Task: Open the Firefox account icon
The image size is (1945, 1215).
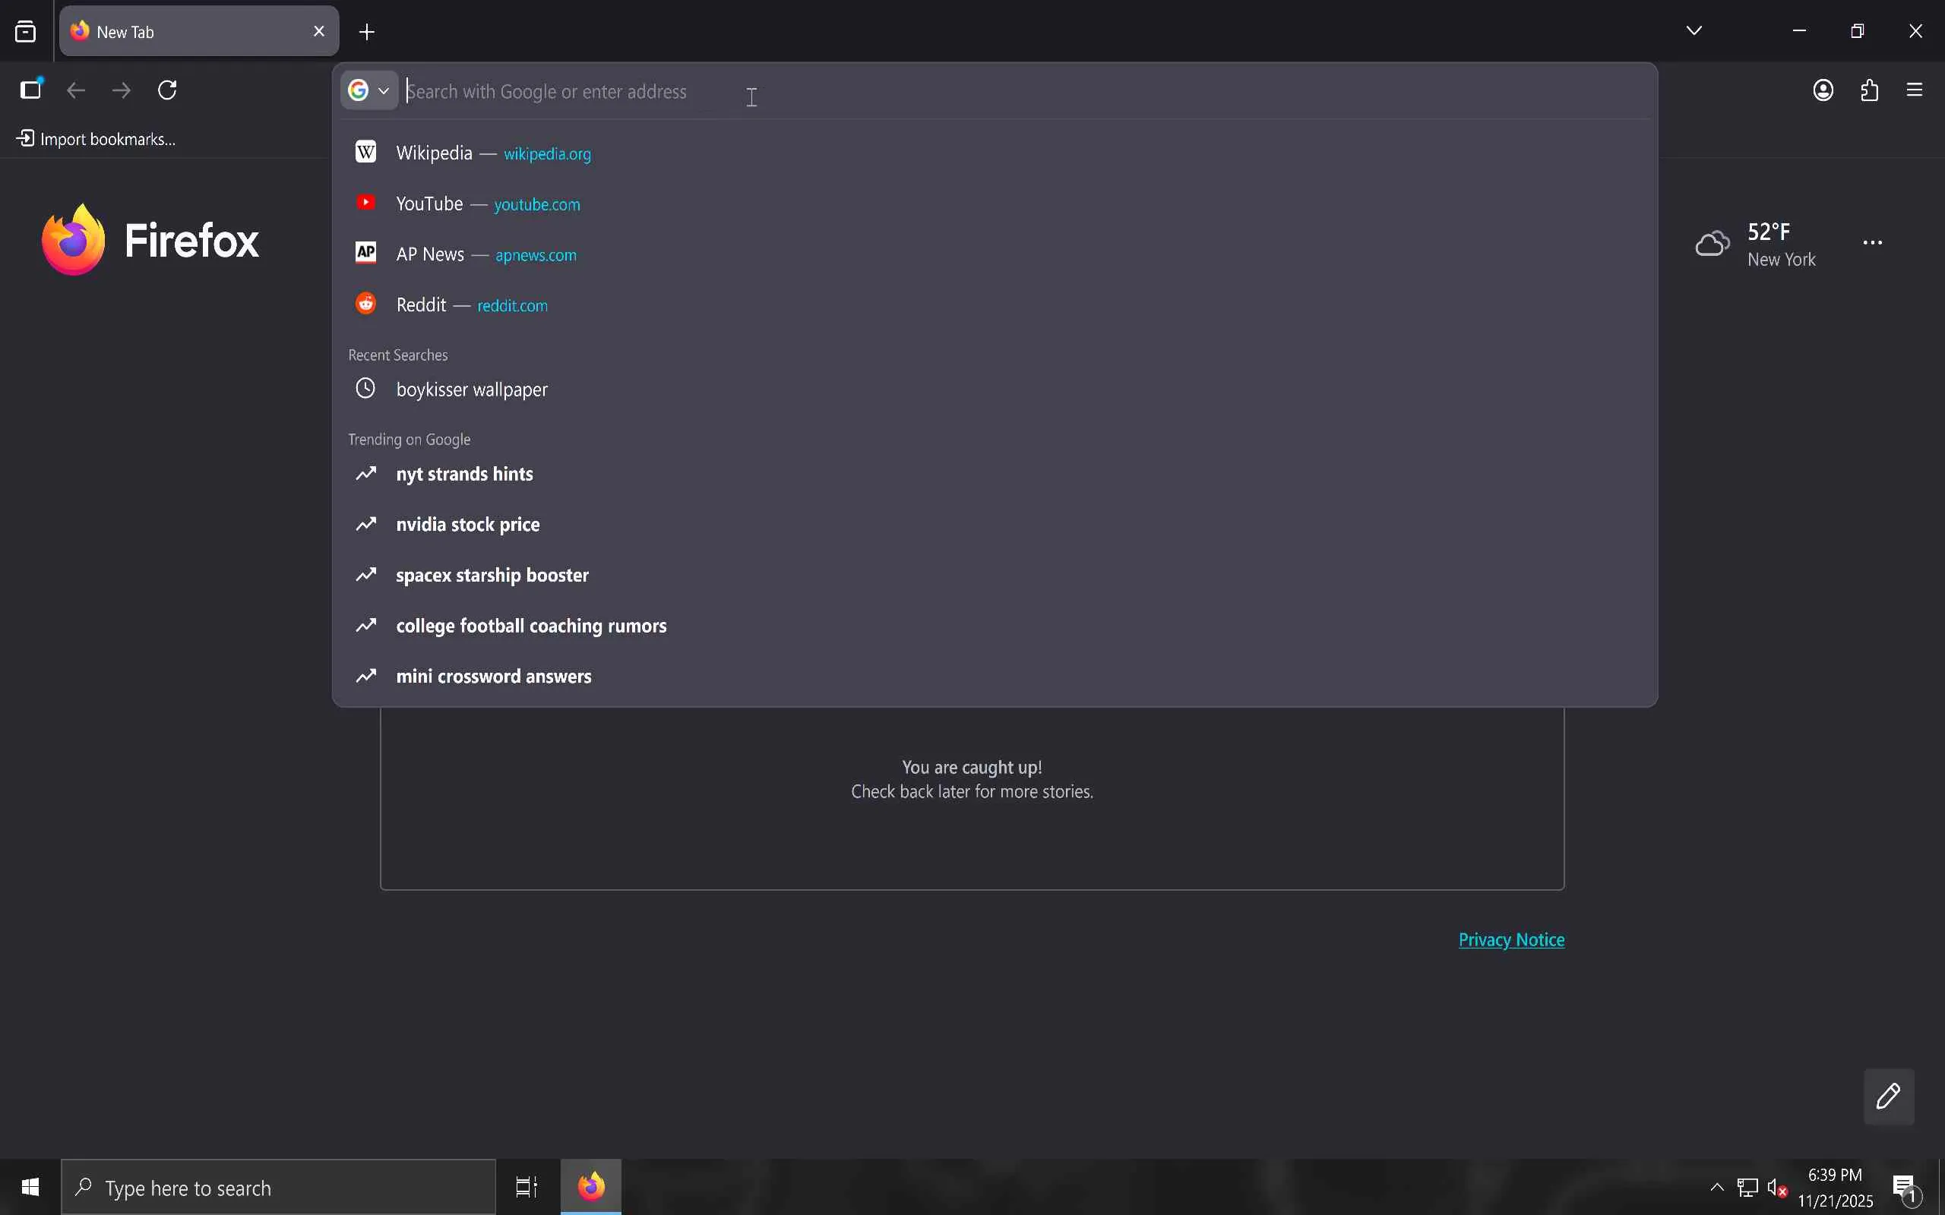Action: (x=1823, y=90)
